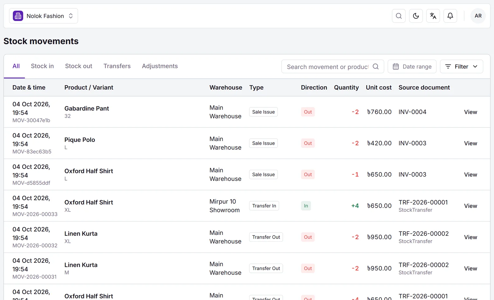
Task: Expand the Nolok Fashion store switcher
Action: coord(44,16)
